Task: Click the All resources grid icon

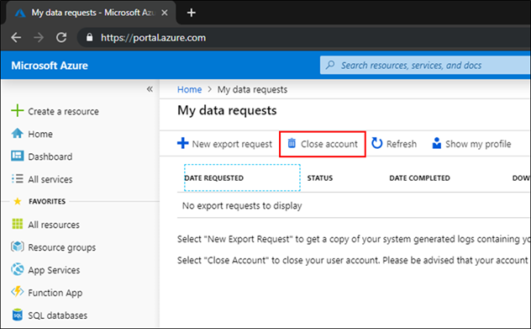Action: tap(18, 224)
